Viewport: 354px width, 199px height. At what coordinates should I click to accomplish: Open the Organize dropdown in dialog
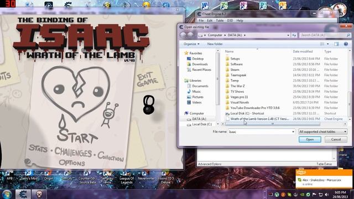tap(191, 44)
